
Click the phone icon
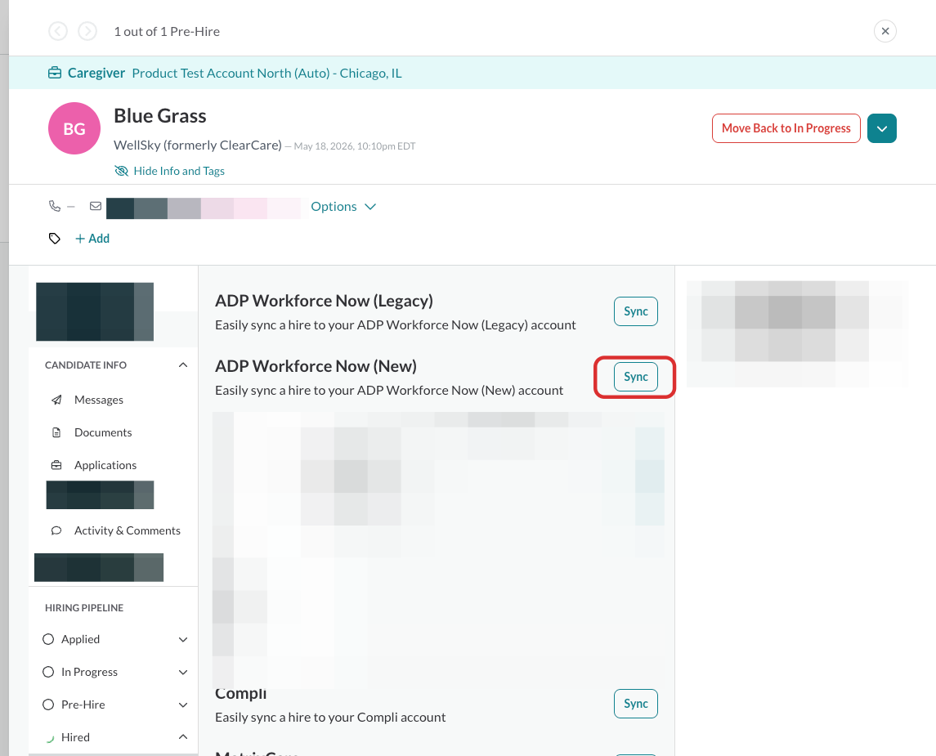click(x=54, y=206)
